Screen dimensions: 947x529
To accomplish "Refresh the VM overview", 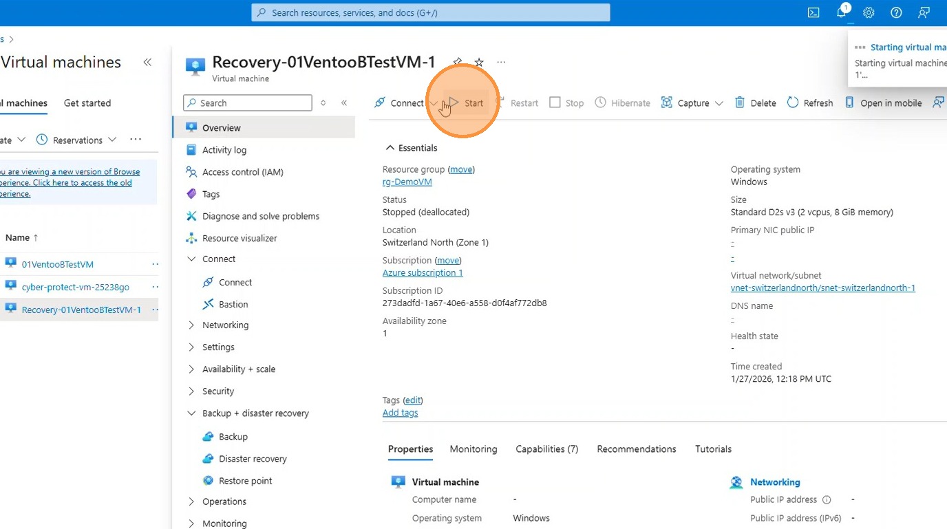I will click(810, 102).
